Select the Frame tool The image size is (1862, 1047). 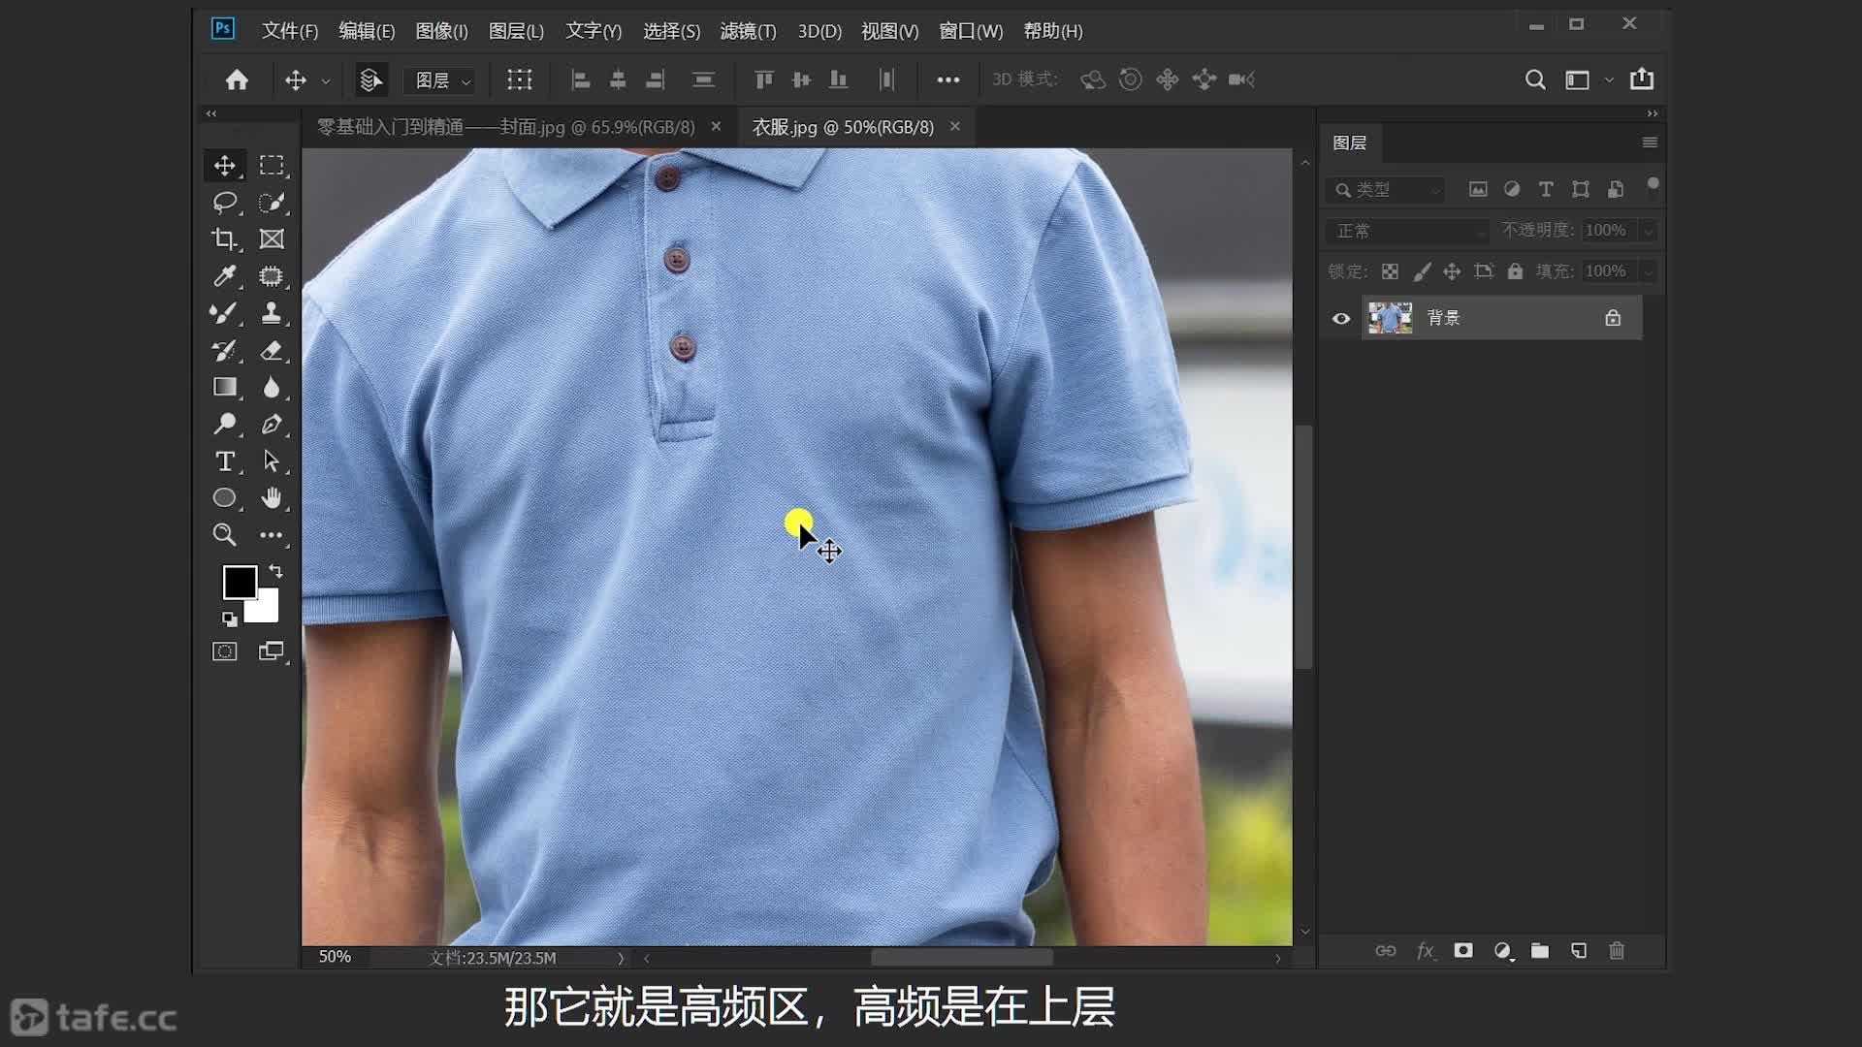pos(272,239)
